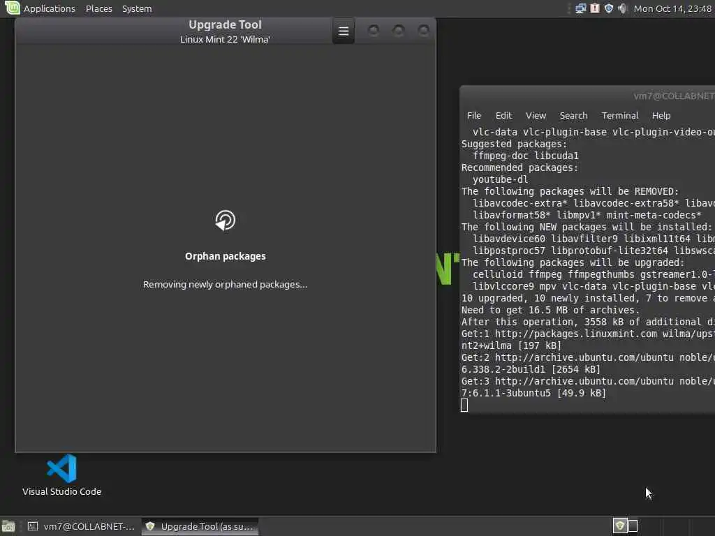Click "7:6.1.1-3ubuntu5 [49.9 kB]" terminal line
Viewport: 715px width, 536px height.
533,393
